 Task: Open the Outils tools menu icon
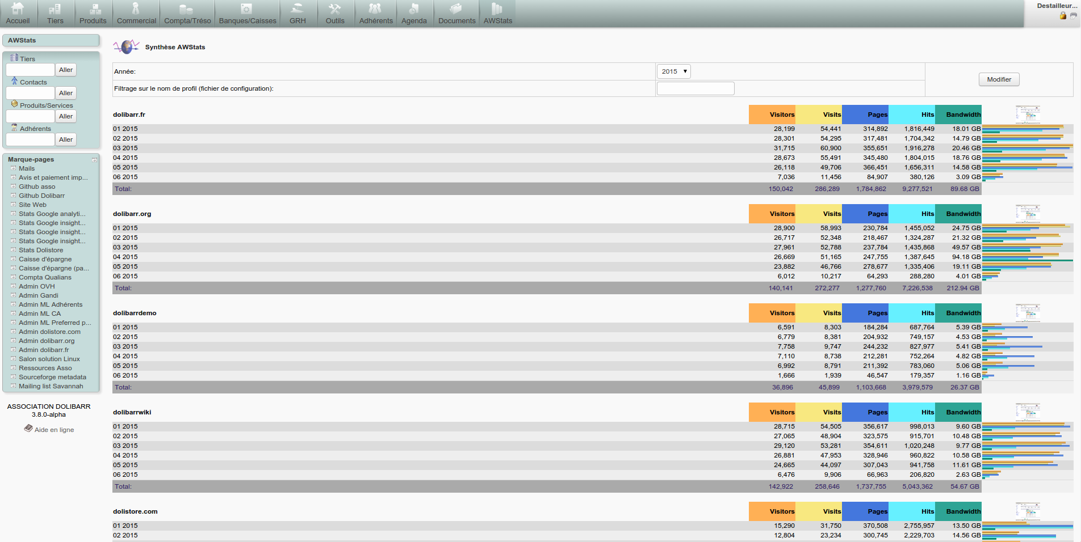[335, 8]
